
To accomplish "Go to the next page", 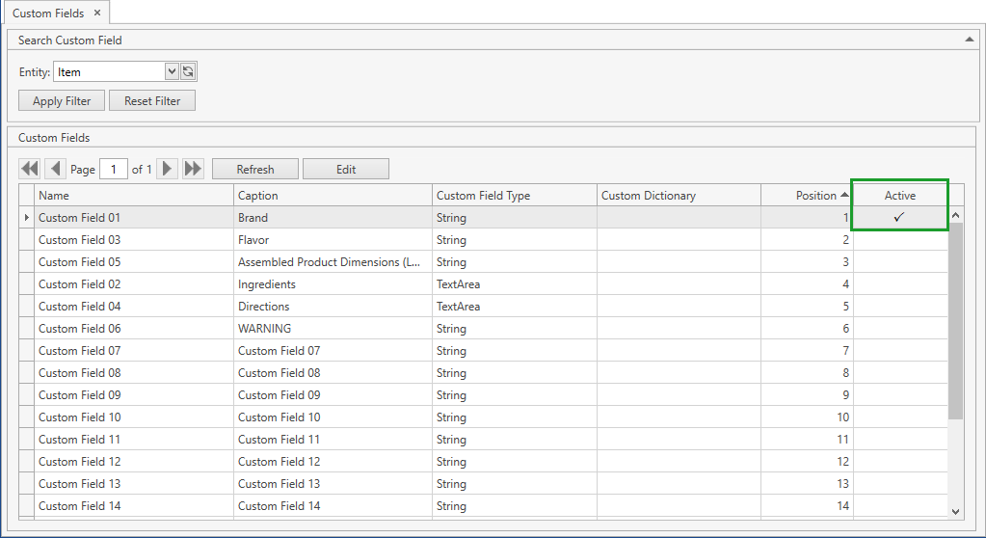I will pos(168,169).
